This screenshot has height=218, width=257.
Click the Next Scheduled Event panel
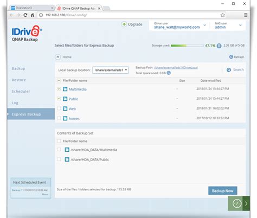pos(31,188)
